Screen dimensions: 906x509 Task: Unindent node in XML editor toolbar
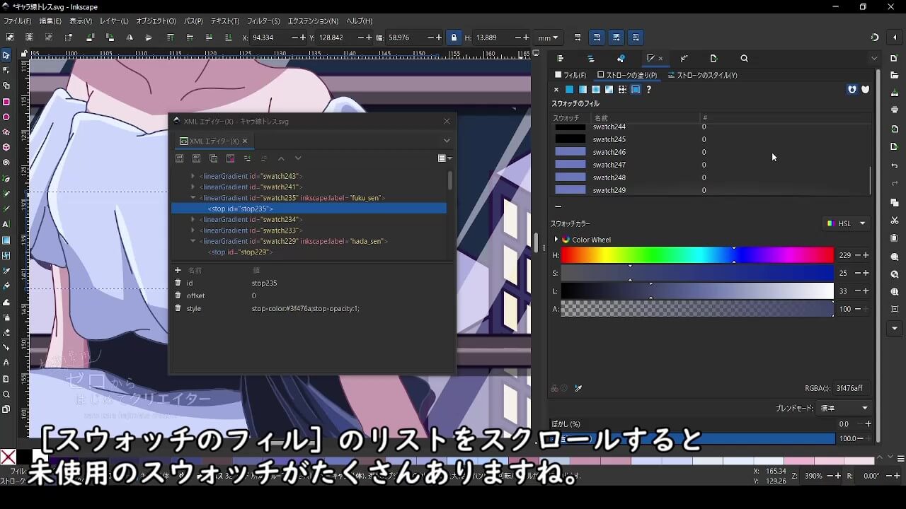coord(248,159)
